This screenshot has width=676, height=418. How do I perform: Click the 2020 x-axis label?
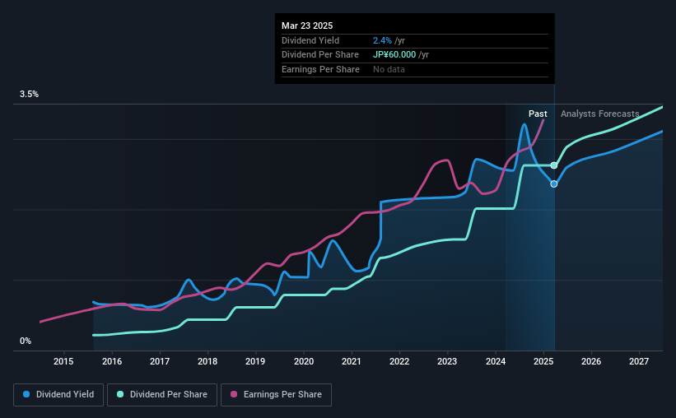[304, 361]
